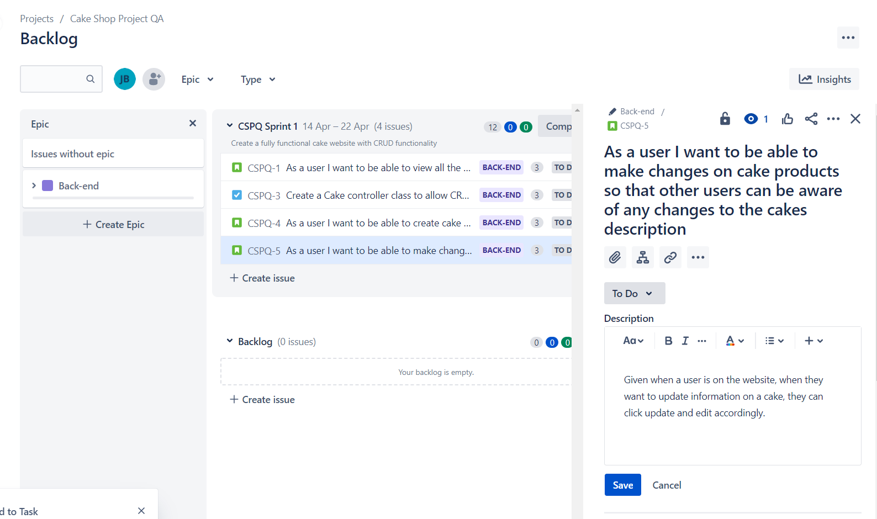
Task: Cancel description editing
Action: pos(667,485)
